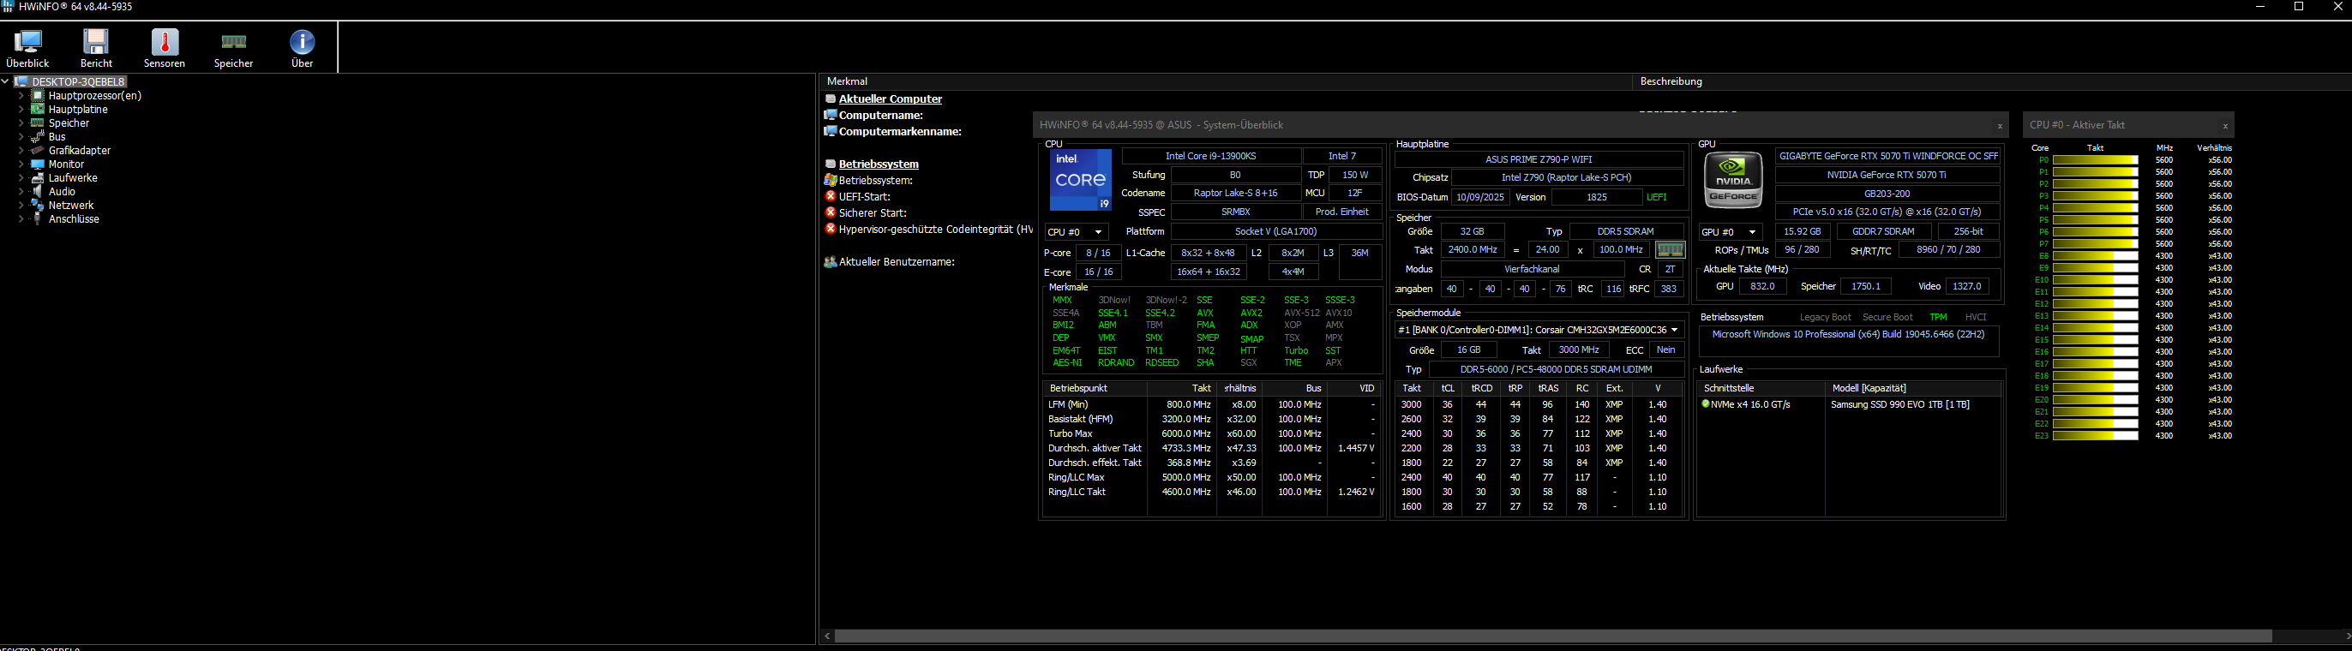Screen dimensions: 2352x651
Task: Click the Hauptplatine motherboard icon
Action: click(x=38, y=109)
